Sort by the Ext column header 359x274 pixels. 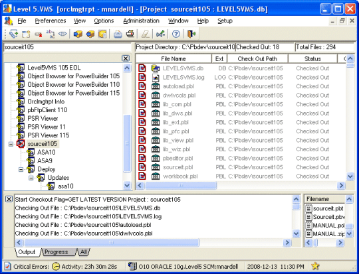[219, 59]
